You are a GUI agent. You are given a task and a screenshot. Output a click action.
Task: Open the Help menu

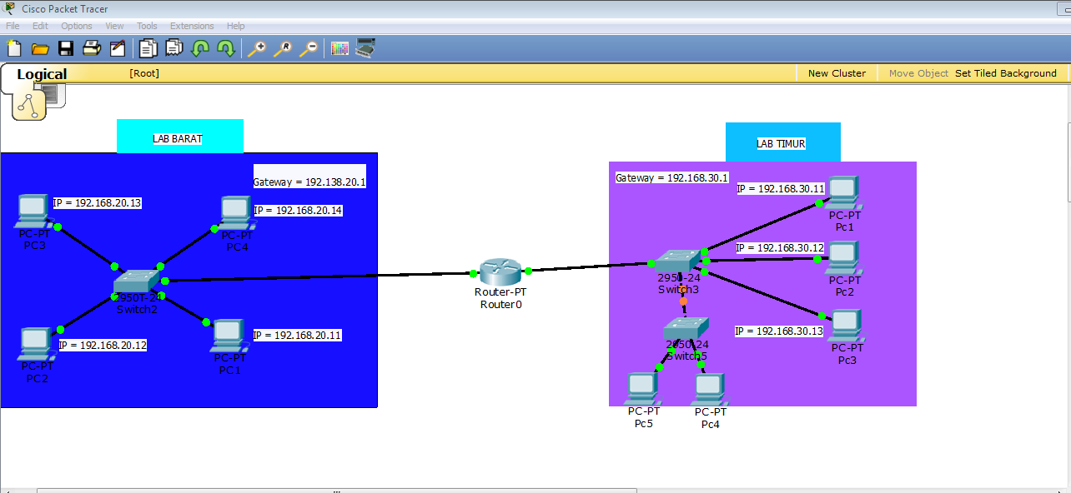point(235,26)
